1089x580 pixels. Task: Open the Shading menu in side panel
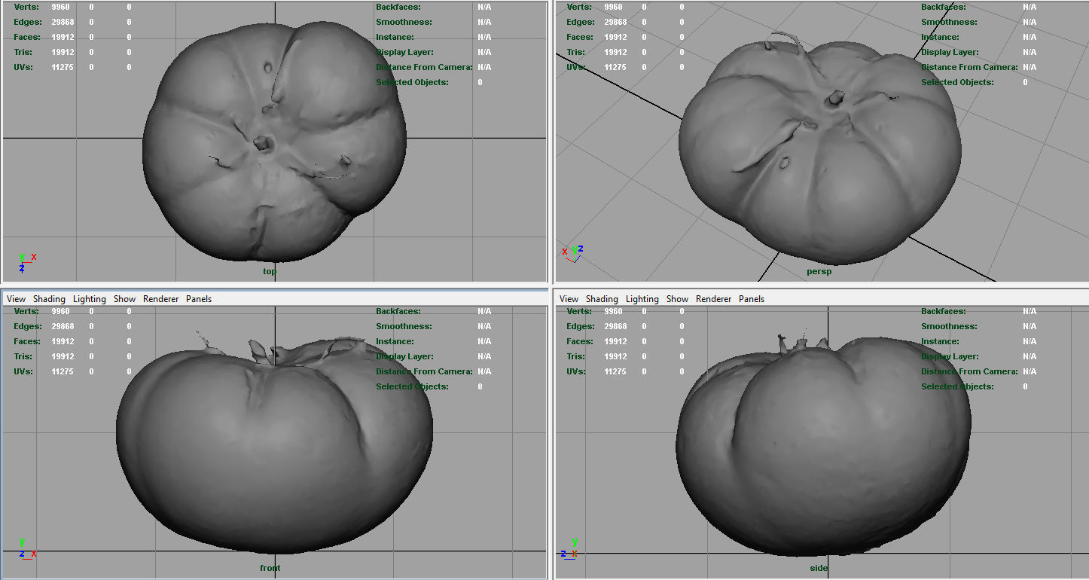pos(602,299)
